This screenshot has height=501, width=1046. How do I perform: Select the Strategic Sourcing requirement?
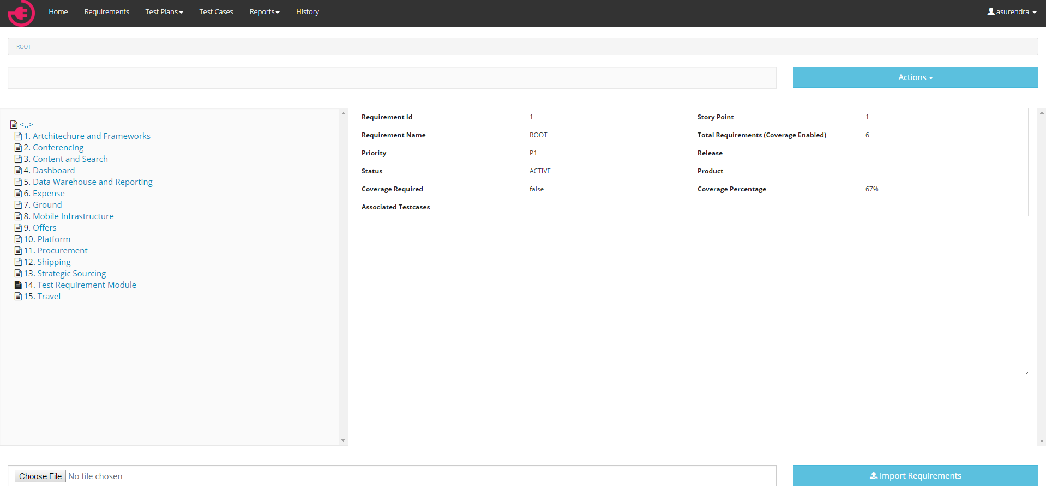point(71,274)
